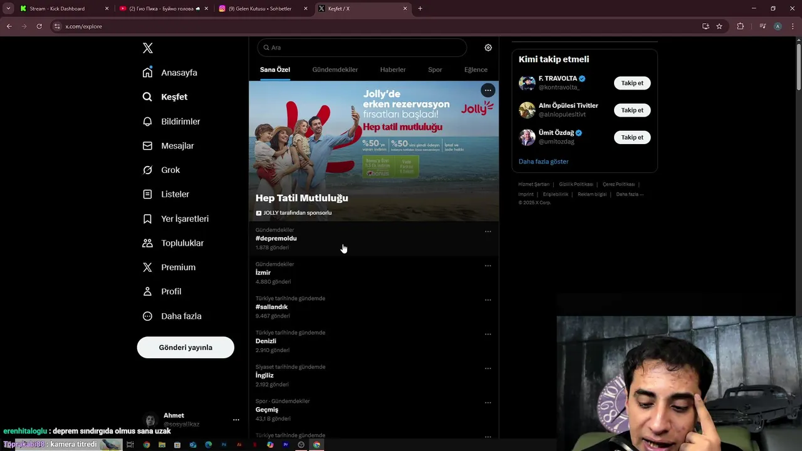
Task: Switch to Гио Пика YouTube browser tab
Action: click(164, 9)
